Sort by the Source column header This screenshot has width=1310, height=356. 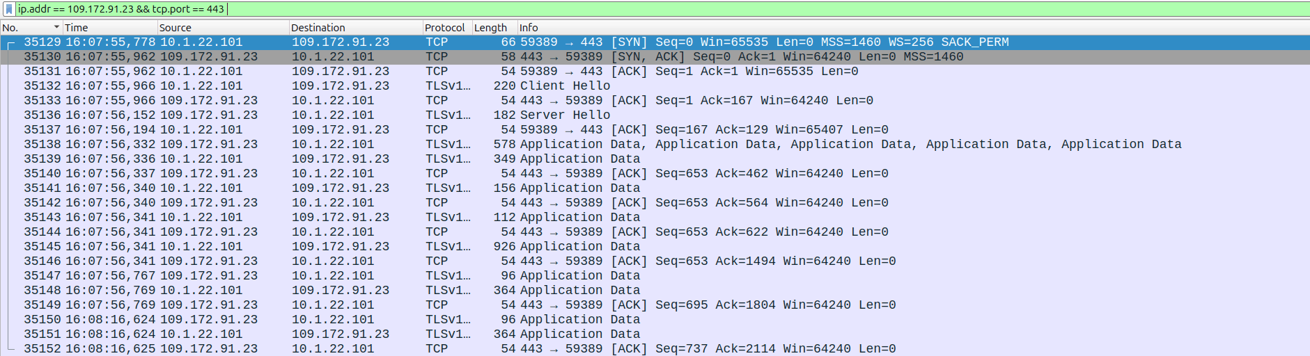coord(223,28)
